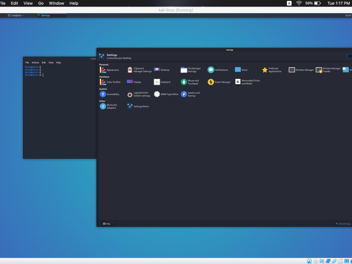
Task: Open Session and Startup settings
Action: [191, 94]
